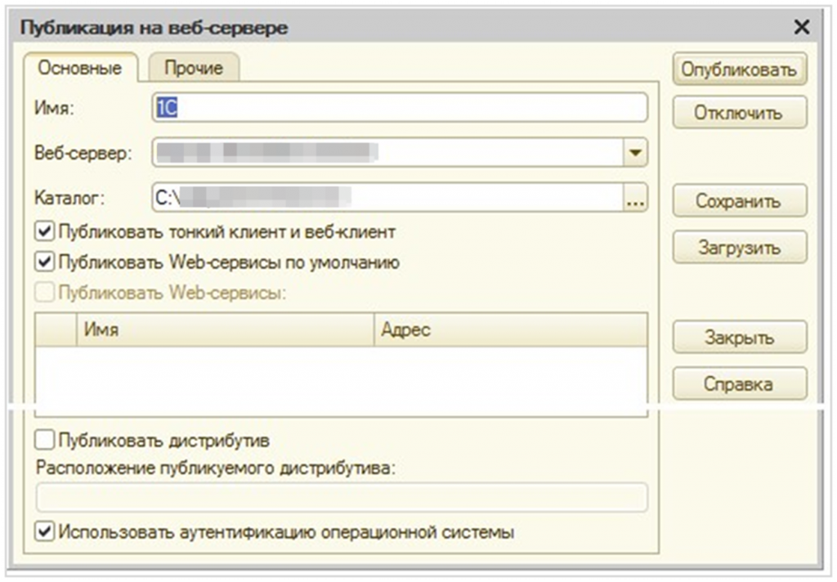
Task: Uncheck Публиковать Web-сервисы по умолчанию
Action: point(45,262)
